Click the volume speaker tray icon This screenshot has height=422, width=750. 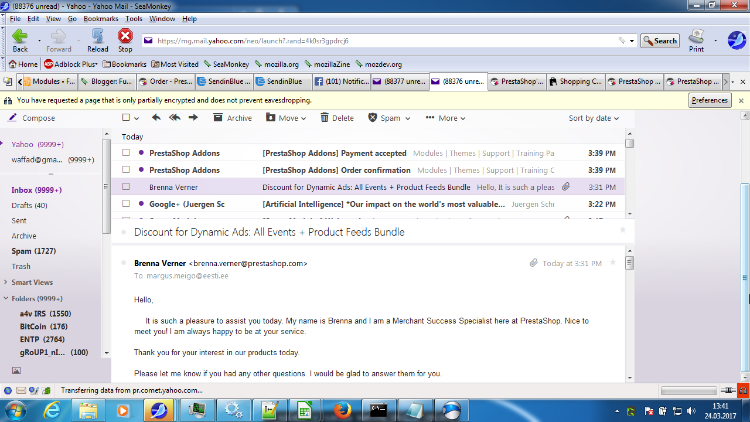(x=691, y=411)
